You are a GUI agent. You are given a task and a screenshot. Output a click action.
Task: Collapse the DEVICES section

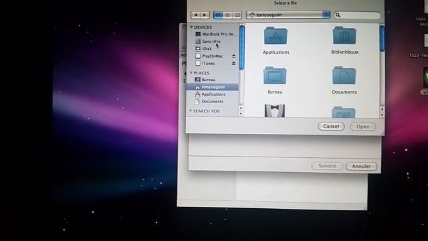191,27
